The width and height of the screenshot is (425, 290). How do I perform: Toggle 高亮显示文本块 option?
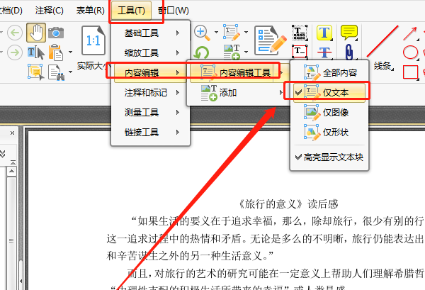click(329, 157)
